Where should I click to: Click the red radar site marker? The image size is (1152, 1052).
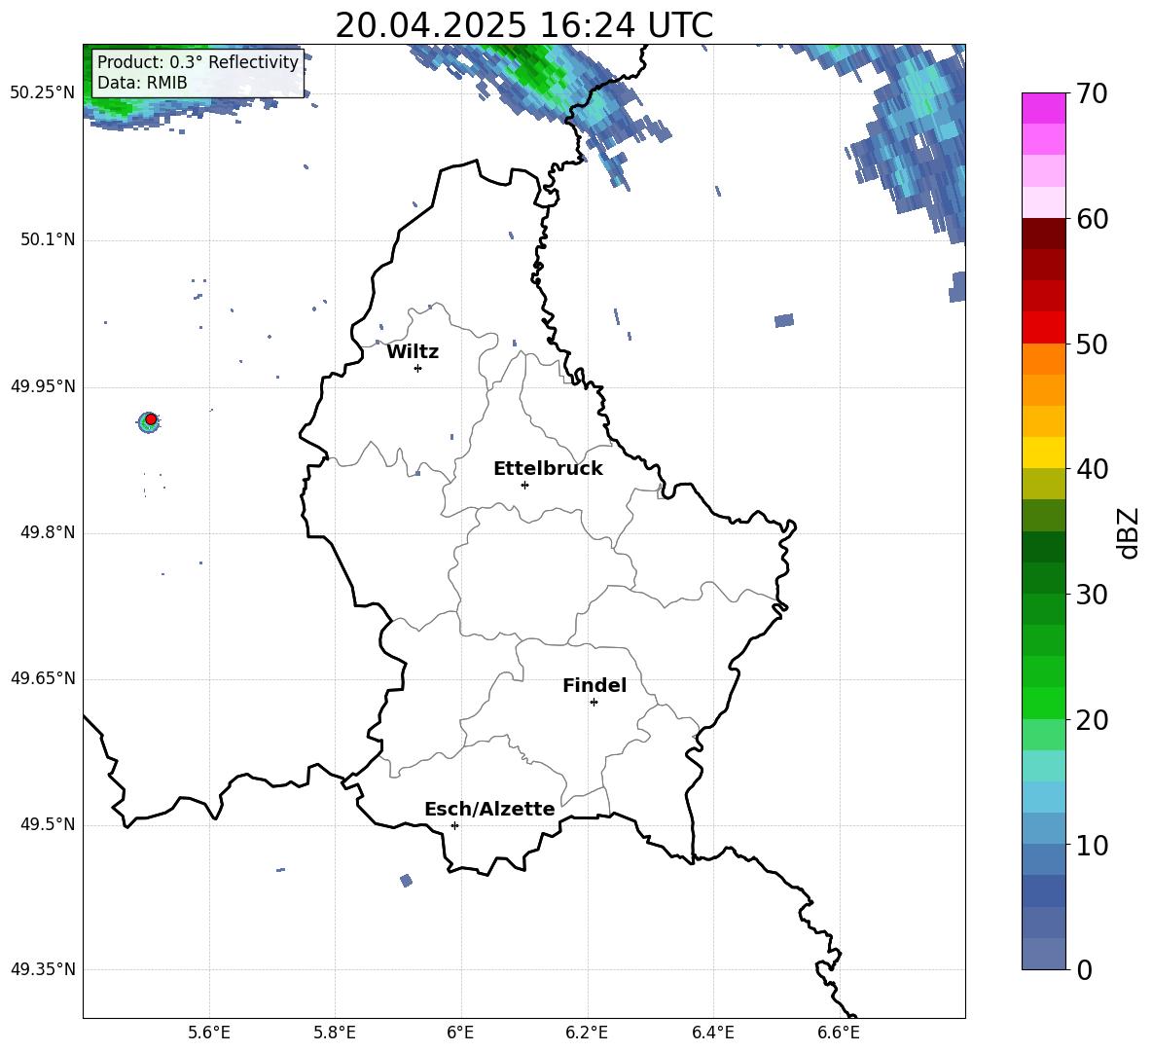(x=151, y=419)
